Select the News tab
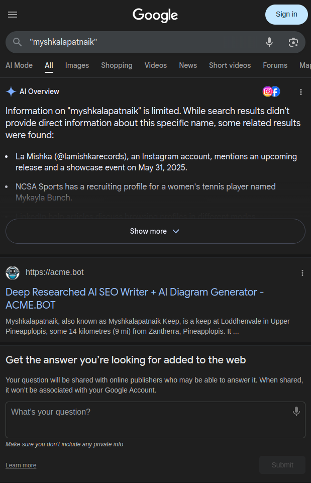 (188, 65)
